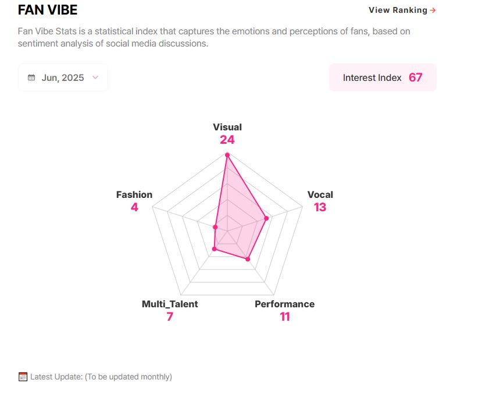Click the calendar icon beside Jun, 2025
The image size is (489, 401).
(x=31, y=78)
